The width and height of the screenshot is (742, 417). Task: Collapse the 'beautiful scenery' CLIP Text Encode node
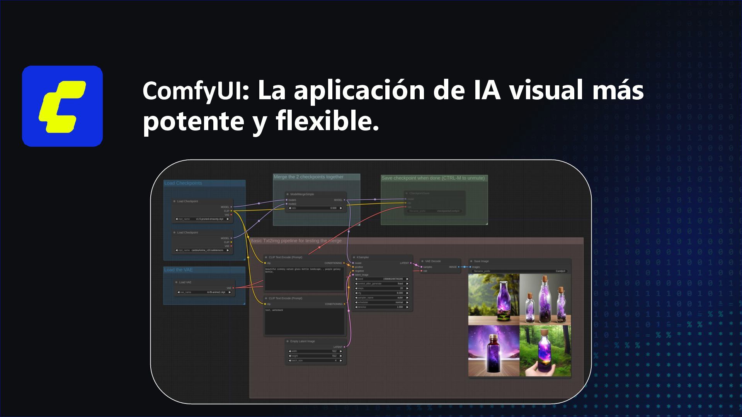[266, 257]
